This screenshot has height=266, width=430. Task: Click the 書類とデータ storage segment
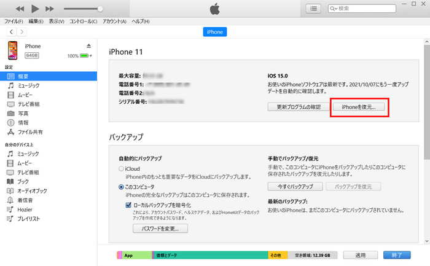coord(211,255)
